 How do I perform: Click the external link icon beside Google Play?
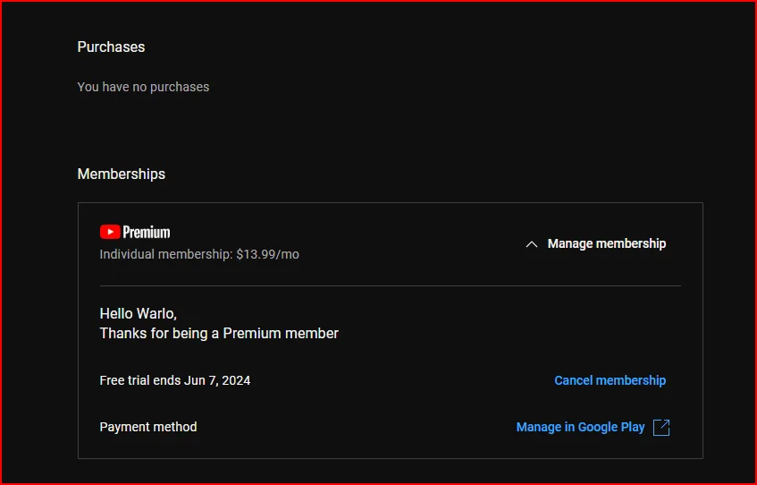coord(661,428)
